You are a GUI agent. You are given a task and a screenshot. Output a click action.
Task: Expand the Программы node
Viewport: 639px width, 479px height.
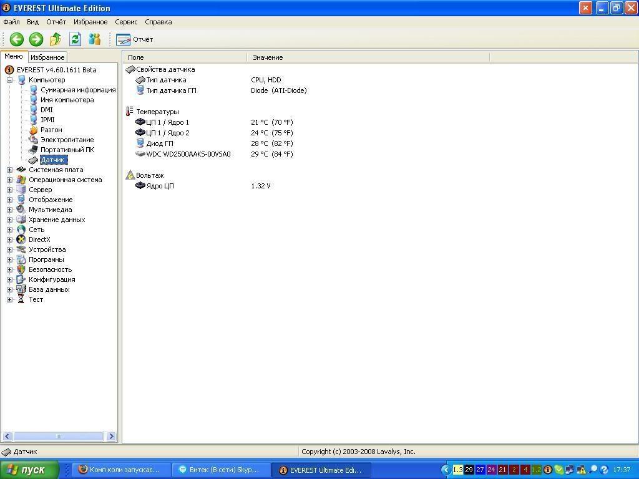click(x=9, y=259)
